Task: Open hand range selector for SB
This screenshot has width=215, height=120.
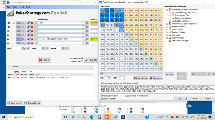Action: [x=19, y=39]
